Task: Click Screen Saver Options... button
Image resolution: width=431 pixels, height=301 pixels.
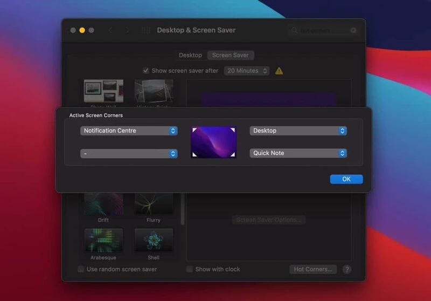Action: click(x=269, y=220)
